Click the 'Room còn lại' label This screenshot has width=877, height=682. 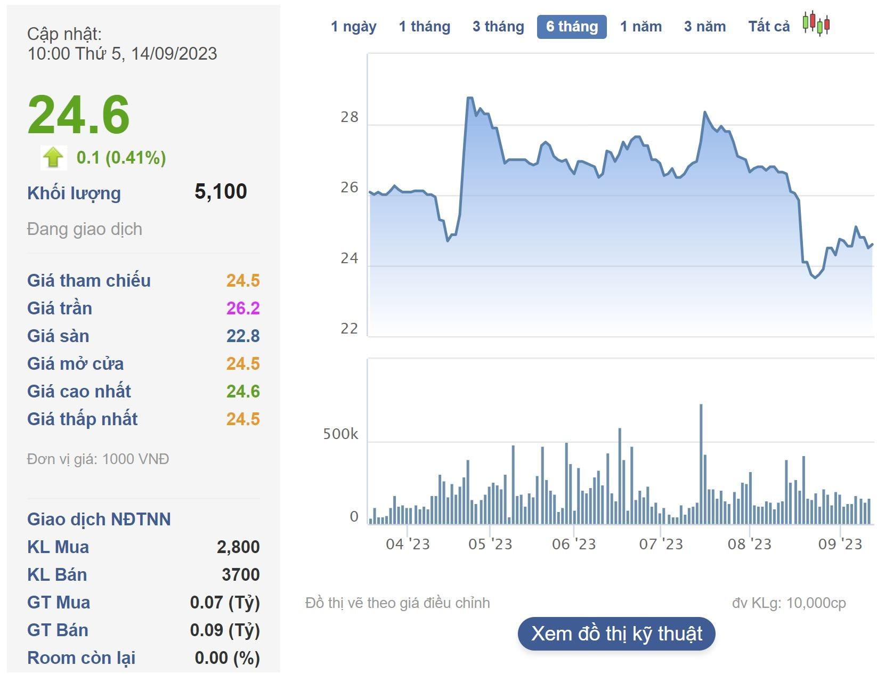click(x=82, y=657)
